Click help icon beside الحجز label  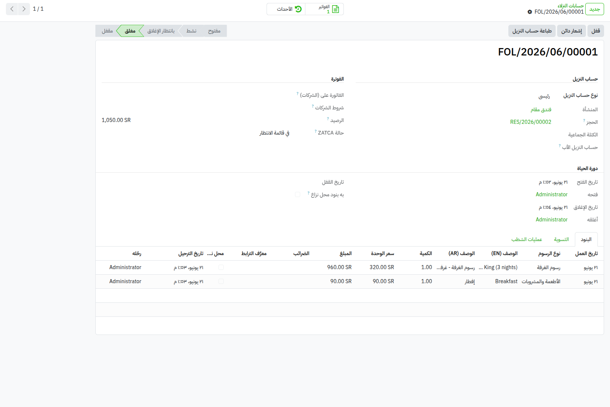(584, 121)
